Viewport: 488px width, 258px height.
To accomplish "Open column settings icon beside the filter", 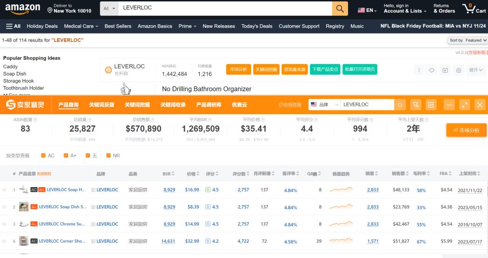I will (x=431, y=105).
